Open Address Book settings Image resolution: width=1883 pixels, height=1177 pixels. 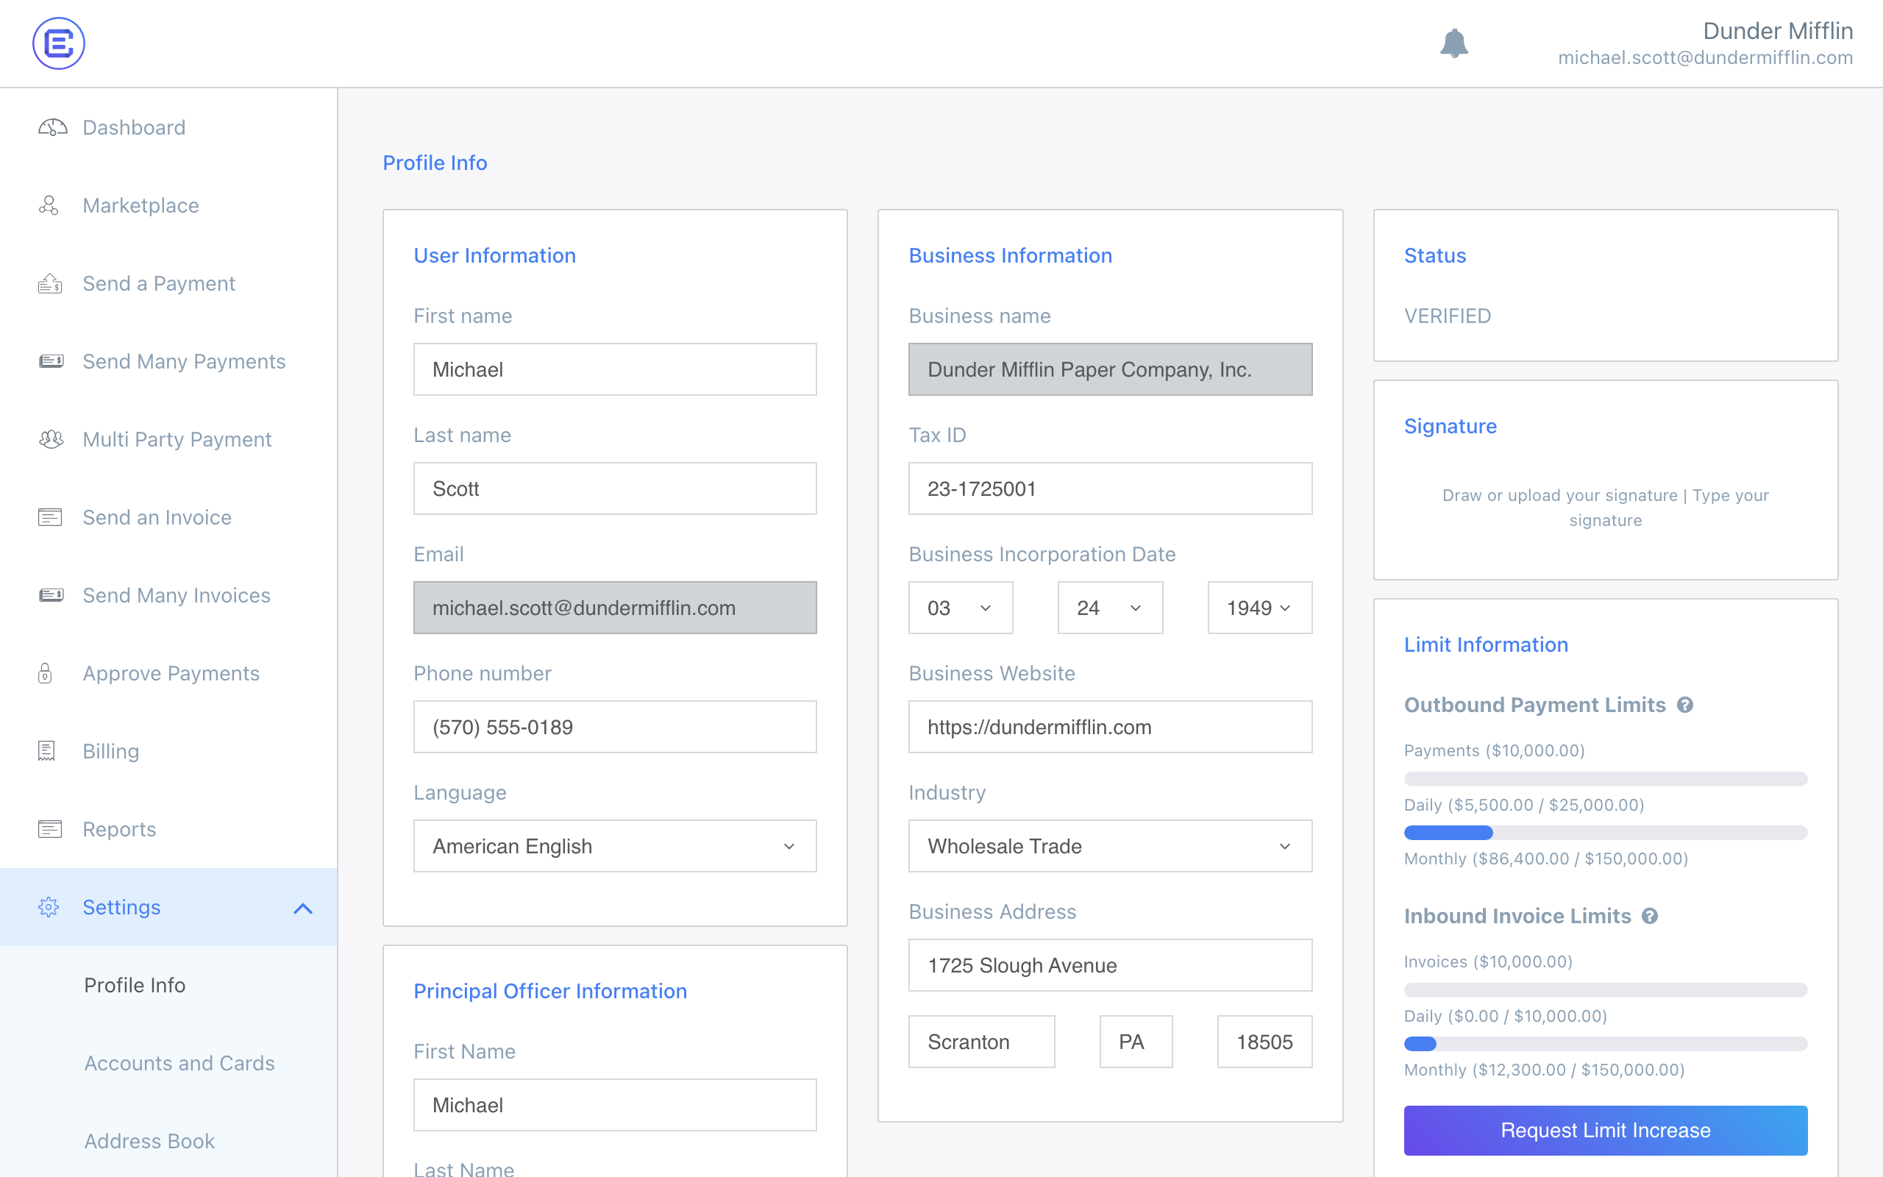click(x=149, y=1140)
